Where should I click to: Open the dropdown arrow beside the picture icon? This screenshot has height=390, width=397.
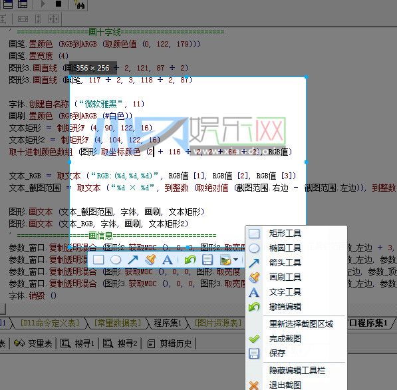pyautogui.click(x=235, y=260)
